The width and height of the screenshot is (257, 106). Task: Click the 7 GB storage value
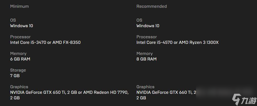(15, 76)
